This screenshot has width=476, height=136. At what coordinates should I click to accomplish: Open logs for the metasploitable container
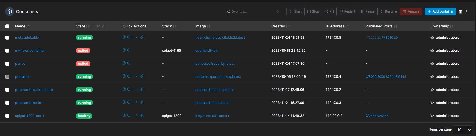[x=124, y=37]
